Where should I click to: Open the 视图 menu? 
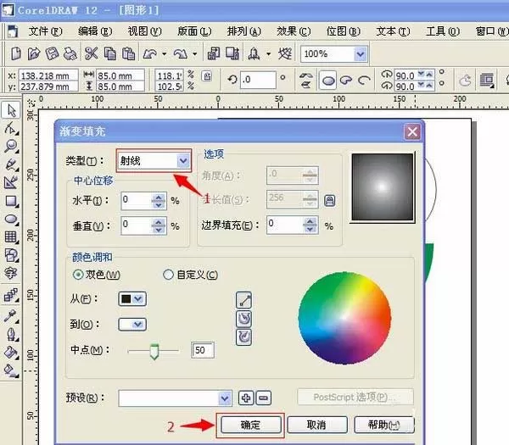coord(144,31)
